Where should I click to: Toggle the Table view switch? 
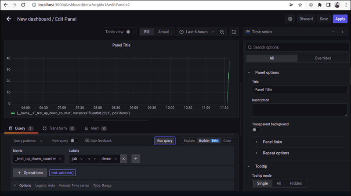click(x=130, y=32)
